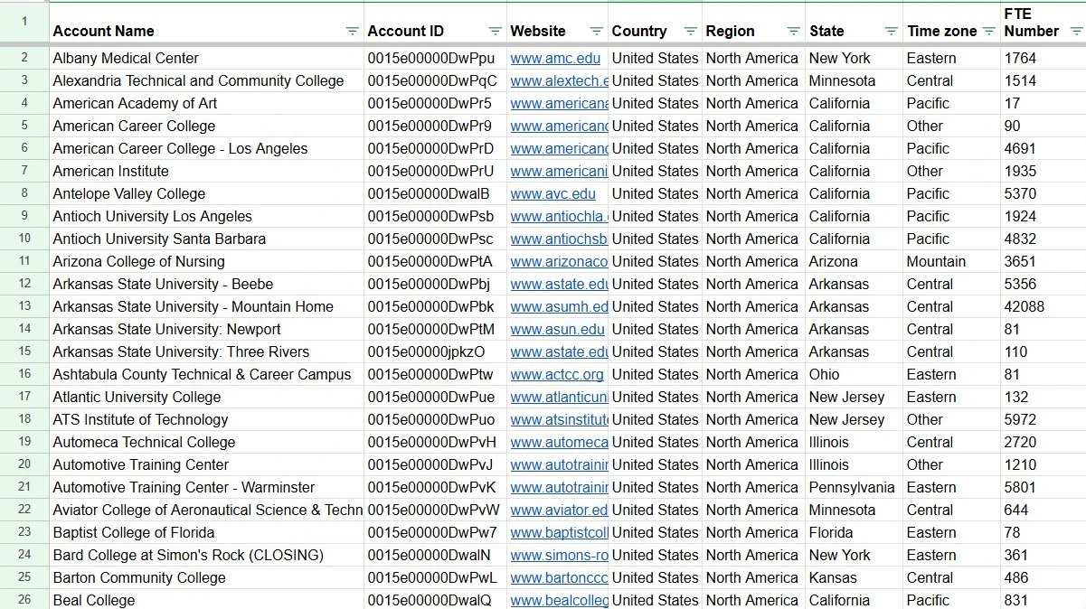Open the Website column filter
Screen dimensions: 1086x609
[x=596, y=31]
